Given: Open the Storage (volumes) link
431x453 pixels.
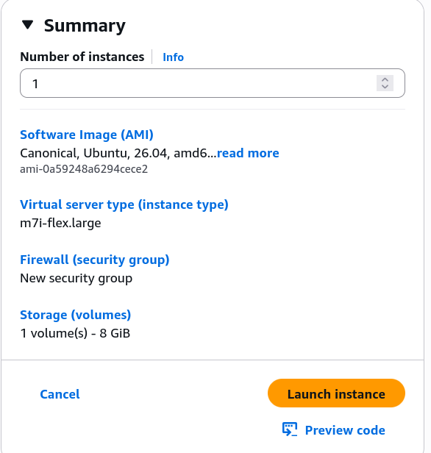Looking at the screenshot, I should [x=76, y=315].
